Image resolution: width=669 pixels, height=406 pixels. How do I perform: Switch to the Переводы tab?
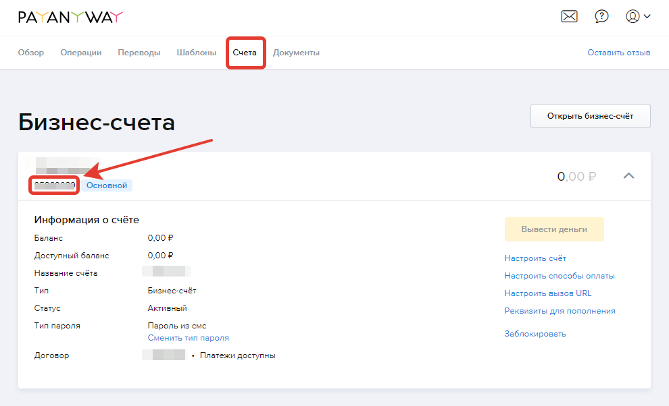point(139,53)
